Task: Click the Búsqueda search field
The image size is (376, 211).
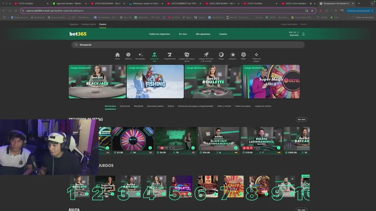Action: pyautogui.click(x=188, y=45)
